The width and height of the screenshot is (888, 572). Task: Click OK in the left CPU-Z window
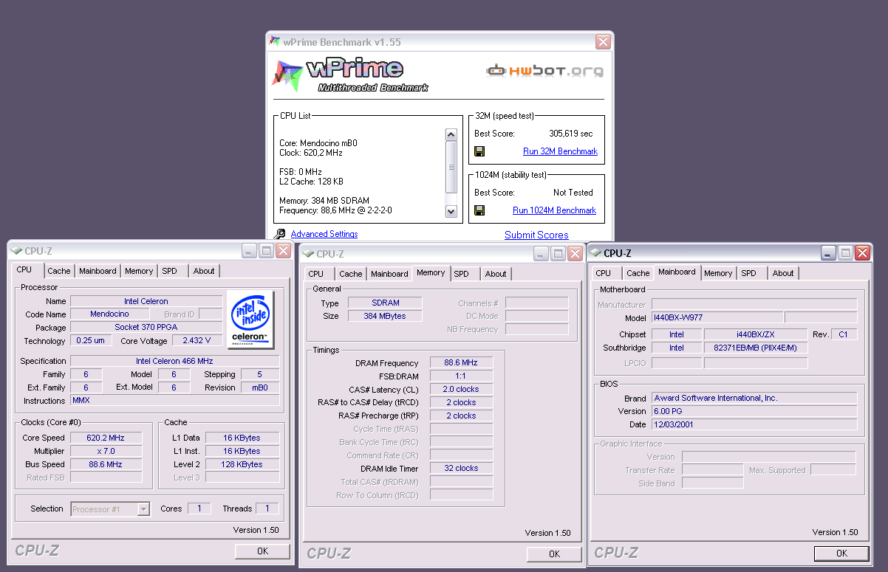[x=263, y=551]
